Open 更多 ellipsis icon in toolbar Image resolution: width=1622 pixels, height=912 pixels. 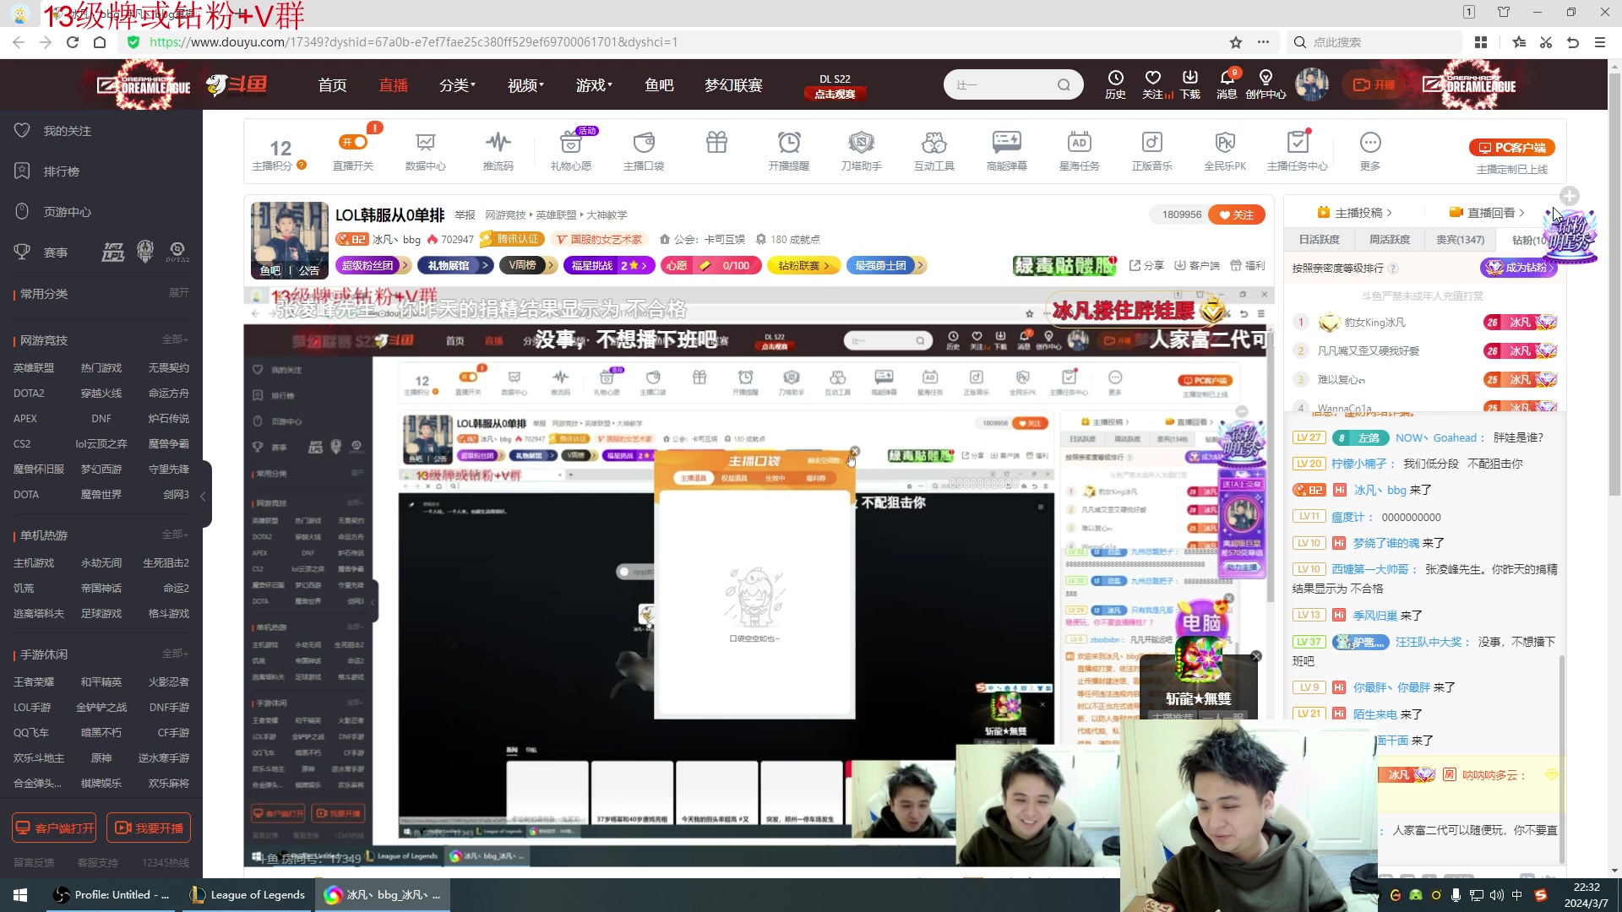tap(1370, 151)
